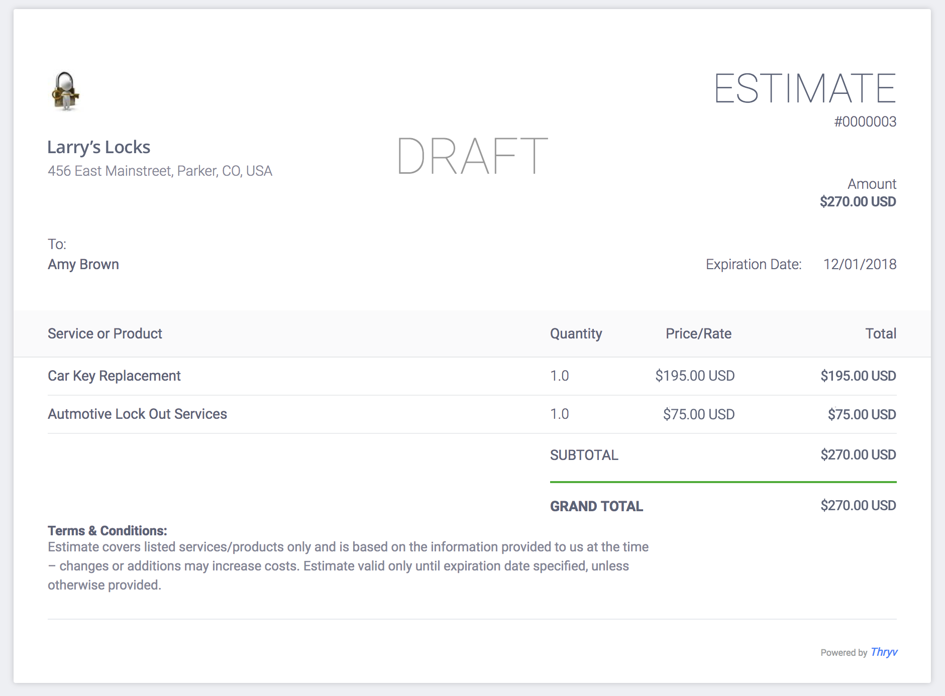Open the Thryv link in the footer
This screenshot has width=945, height=696.
[x=884, y=652]
